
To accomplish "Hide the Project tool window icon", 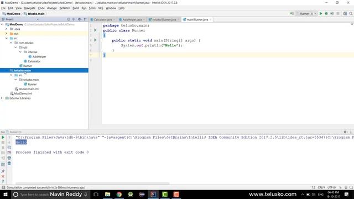I will tap(85, 19).
